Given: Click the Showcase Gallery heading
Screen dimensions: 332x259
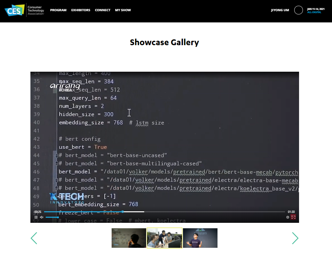Looking at the screenshot, I should [x=164, y=42].
